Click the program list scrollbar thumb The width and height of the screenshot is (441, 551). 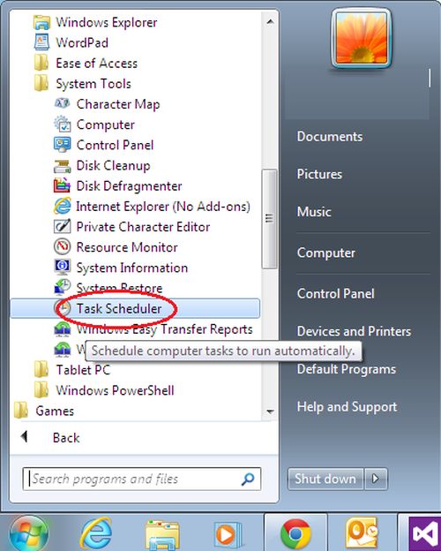point(269,219)
